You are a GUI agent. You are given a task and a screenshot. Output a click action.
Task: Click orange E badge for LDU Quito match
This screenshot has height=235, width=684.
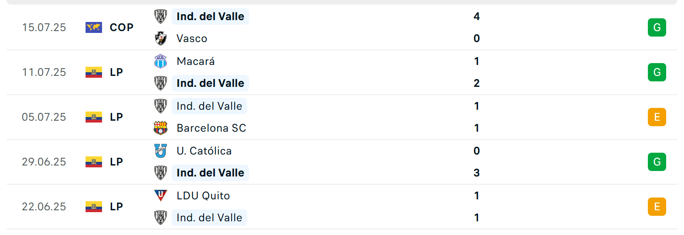click(657, 207)
